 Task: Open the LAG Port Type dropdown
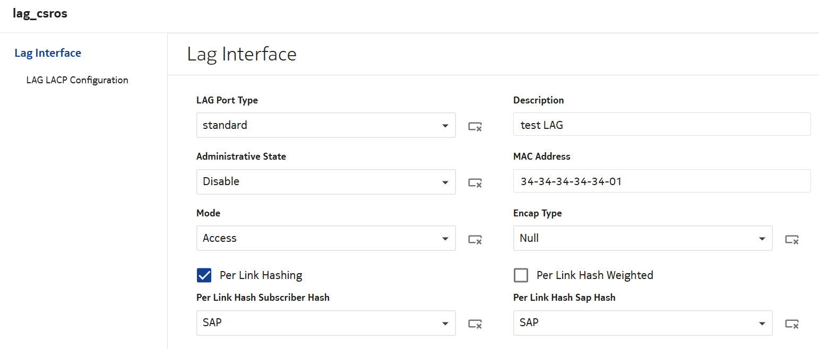[445, 126]
